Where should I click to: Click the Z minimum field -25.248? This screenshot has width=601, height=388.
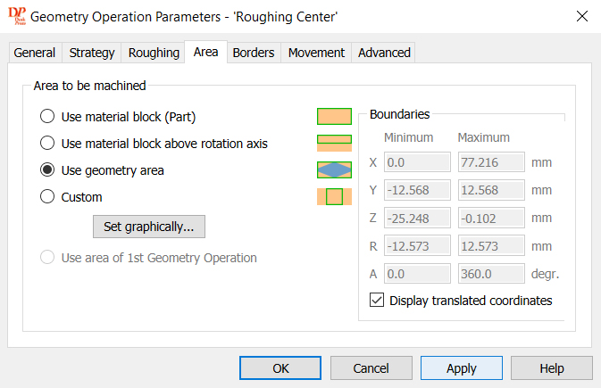tap(417, 218)
